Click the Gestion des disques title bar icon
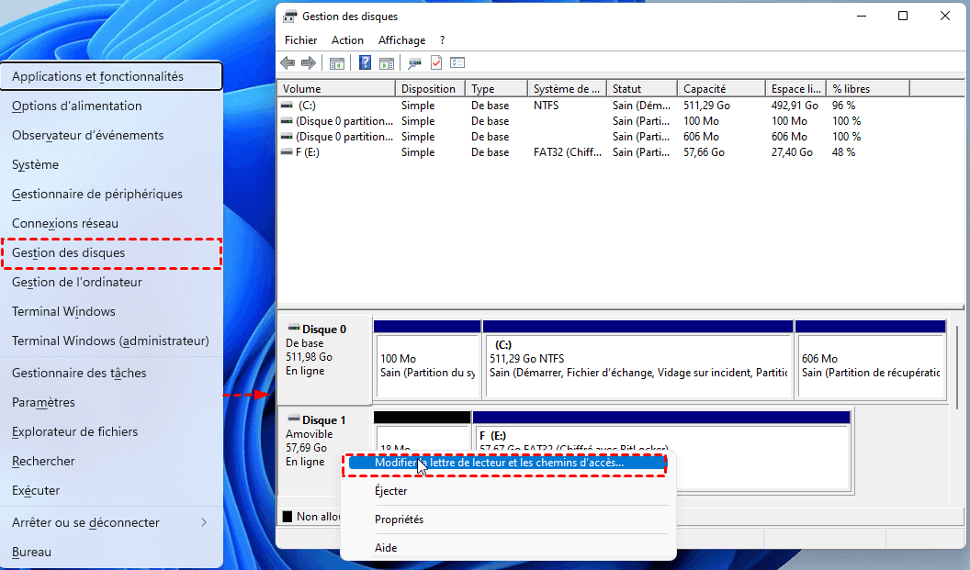970x570 pixels. pos(289,17)
